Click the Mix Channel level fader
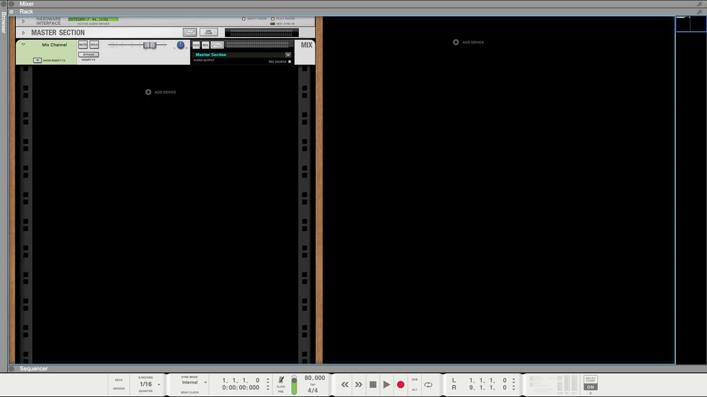The image size is (707, 397). [x=150, y=45]
